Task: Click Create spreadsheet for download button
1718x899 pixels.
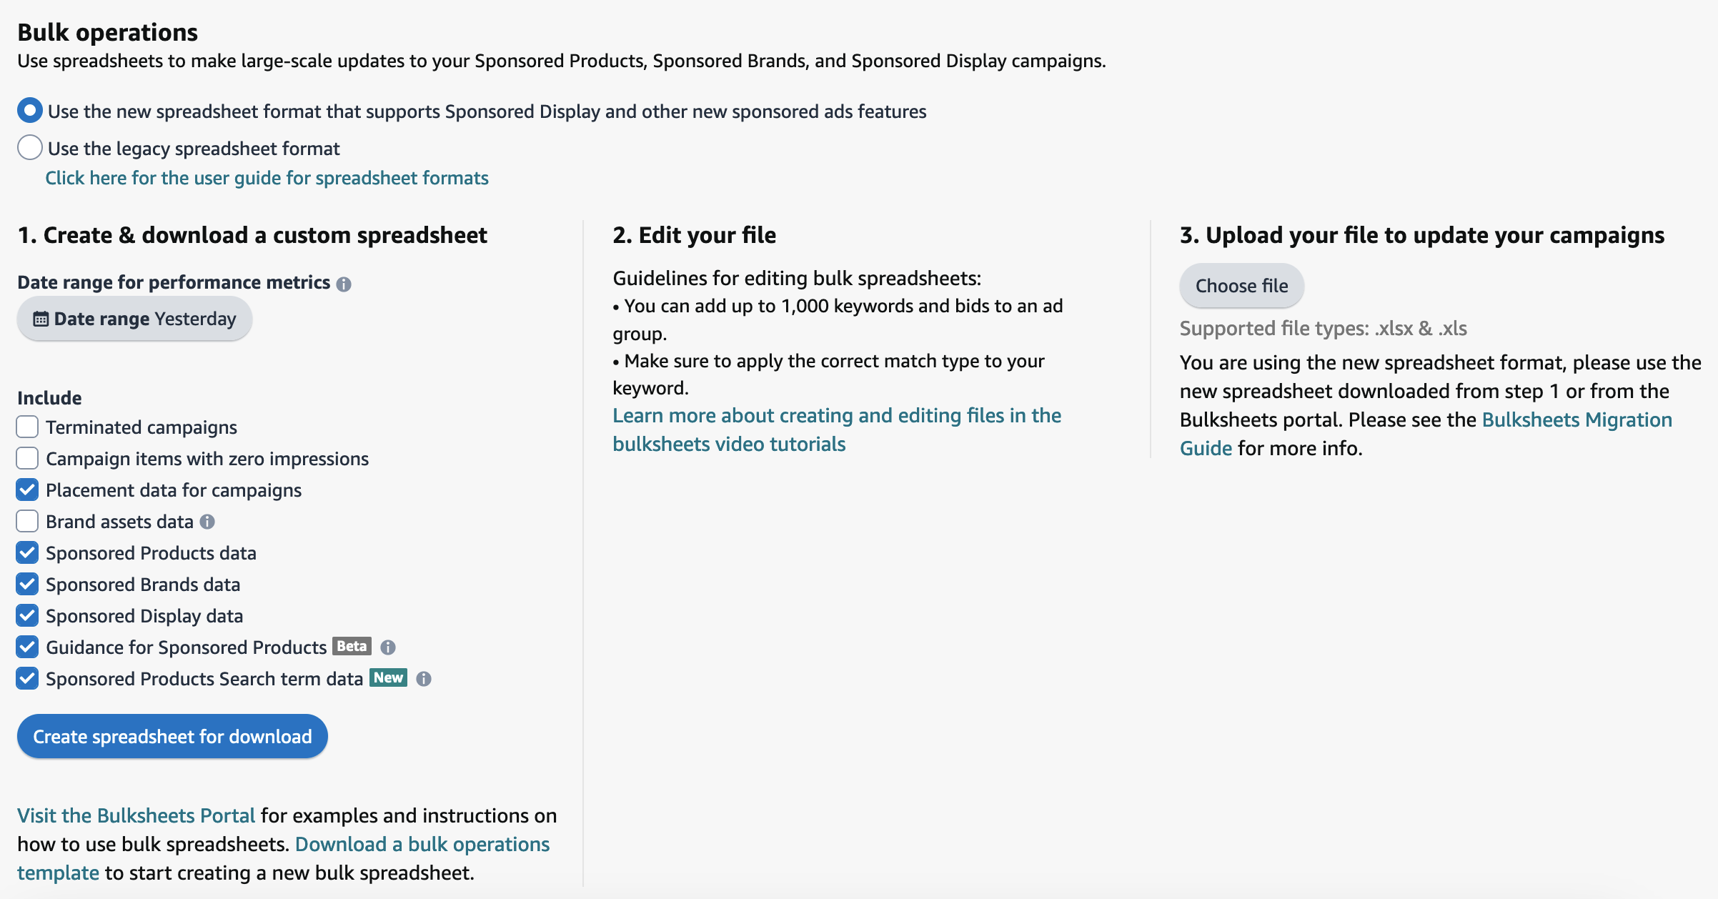Action: tap(172, 737)
